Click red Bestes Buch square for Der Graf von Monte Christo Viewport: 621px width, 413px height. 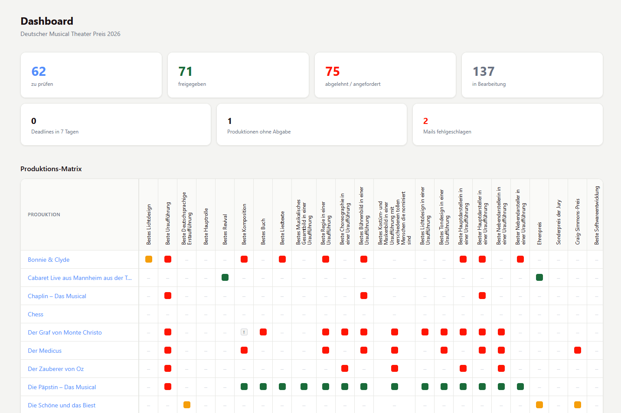point(263,332)
